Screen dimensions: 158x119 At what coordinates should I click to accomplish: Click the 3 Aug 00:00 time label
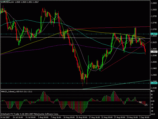(43, 117)
